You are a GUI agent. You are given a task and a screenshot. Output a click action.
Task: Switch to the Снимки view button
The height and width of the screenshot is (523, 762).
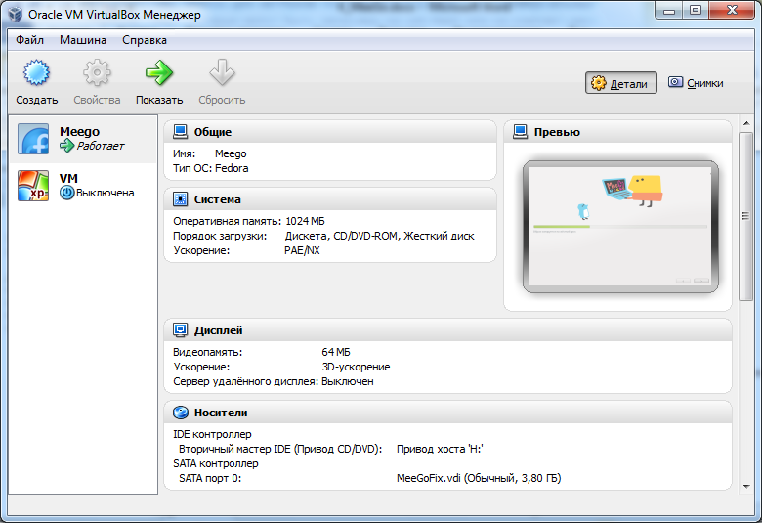pos(696,83)
